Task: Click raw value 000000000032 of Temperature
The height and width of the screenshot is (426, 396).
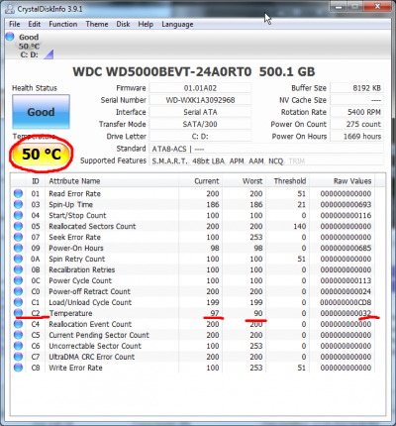Action: 346,313
